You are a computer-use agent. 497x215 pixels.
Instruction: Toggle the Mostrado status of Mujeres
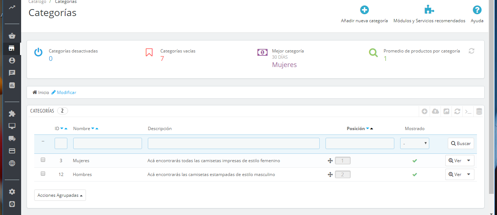point(414,161)
